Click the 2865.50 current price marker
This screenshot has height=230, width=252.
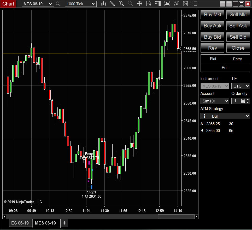(189, 49)
